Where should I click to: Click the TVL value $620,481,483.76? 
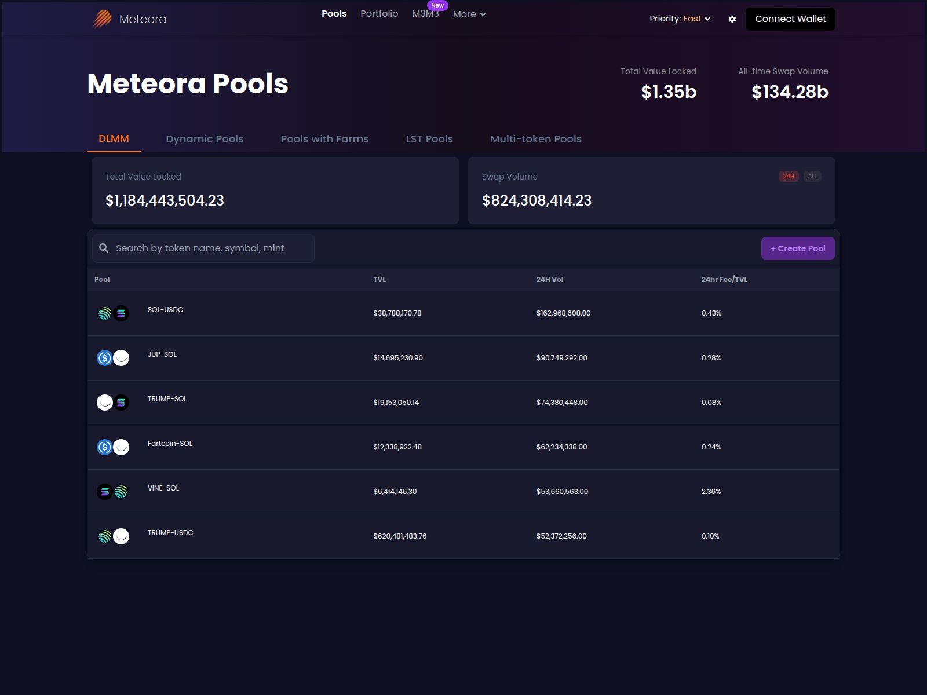click(x=400, y=536)
